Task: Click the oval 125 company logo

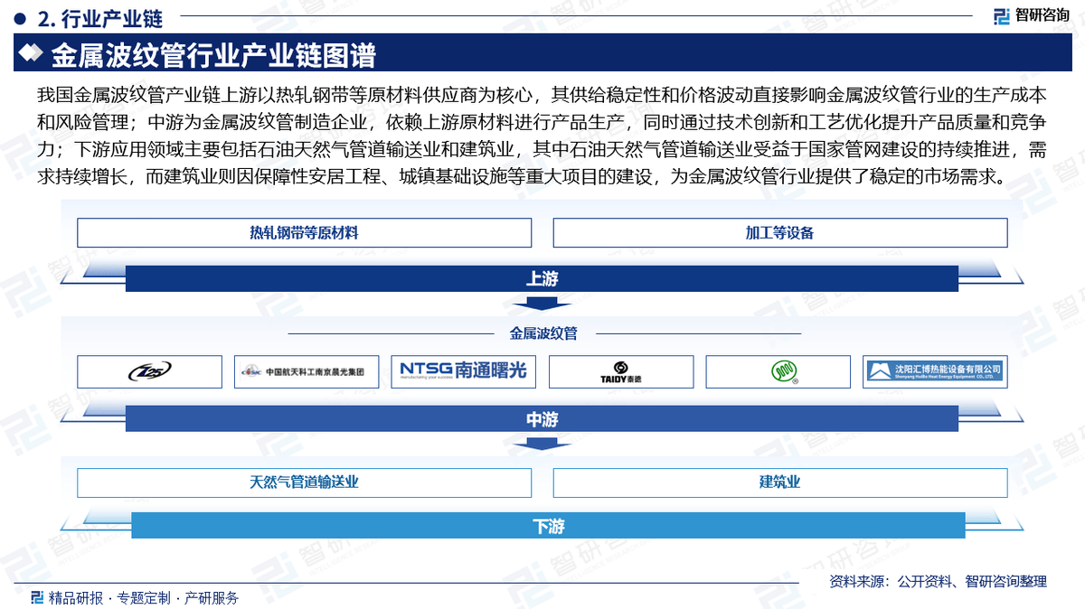Action: pyautogui.click(x=148, y=371)
